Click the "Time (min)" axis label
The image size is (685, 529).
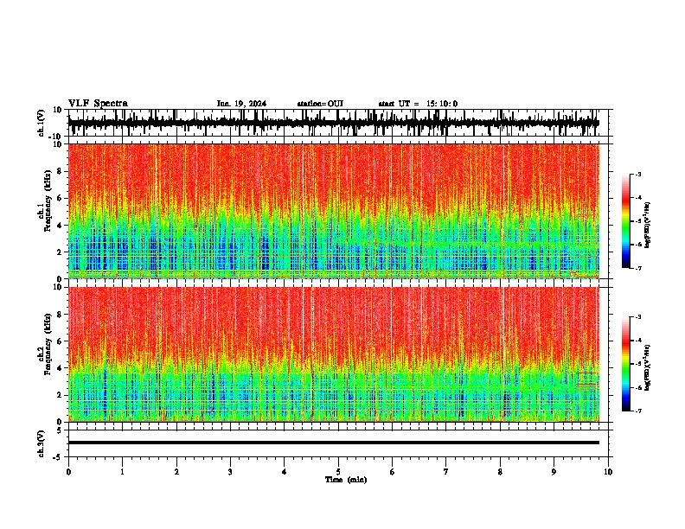pos(346,480)
